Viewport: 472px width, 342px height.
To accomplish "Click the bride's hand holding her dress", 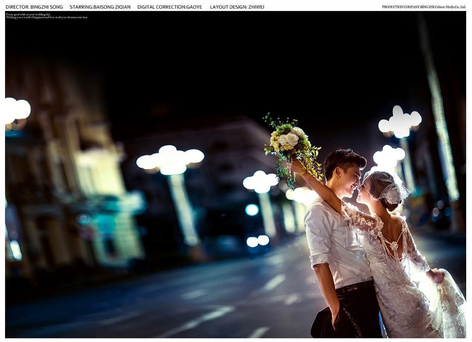I will [437, 275].
